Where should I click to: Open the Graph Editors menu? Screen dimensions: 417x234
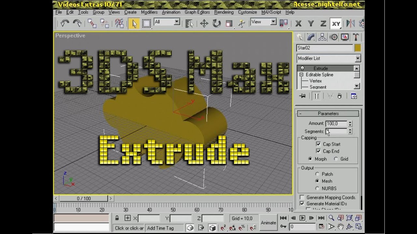tap(197, 12)
